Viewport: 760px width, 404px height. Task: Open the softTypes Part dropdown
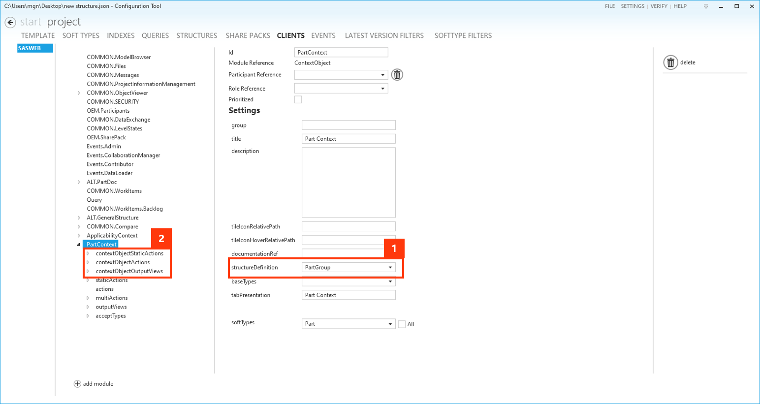tap(390, 324)
